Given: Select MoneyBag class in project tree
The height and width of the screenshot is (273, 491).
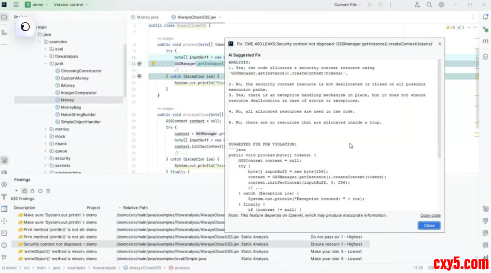Looking at the screenshot, I should [70, 107].
